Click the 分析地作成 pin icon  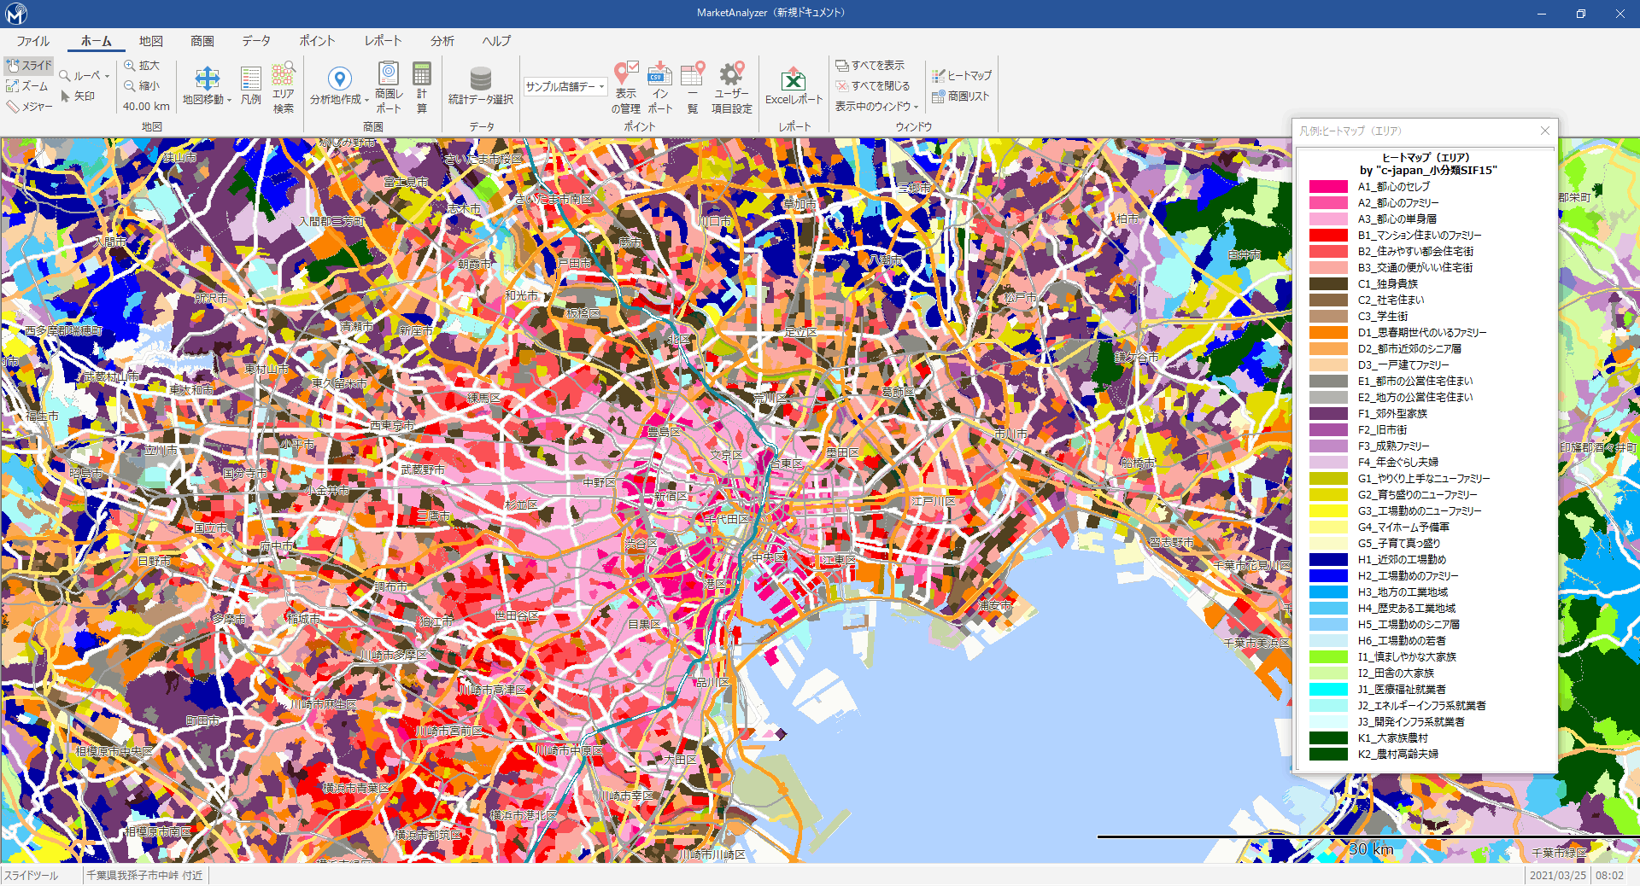[x=339, y=79]
